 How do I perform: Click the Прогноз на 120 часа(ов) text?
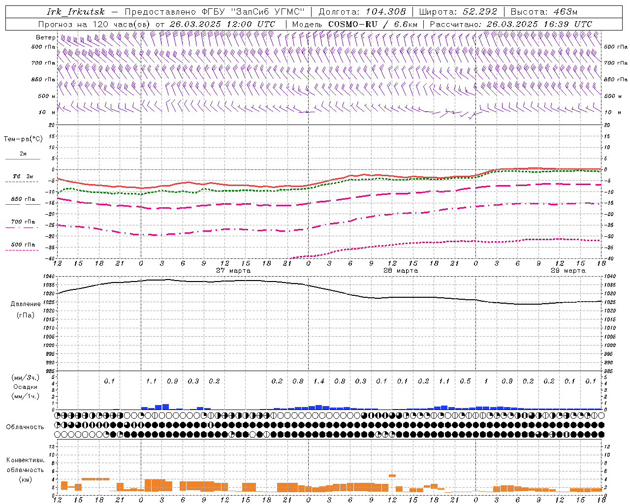tap(94, 24)
